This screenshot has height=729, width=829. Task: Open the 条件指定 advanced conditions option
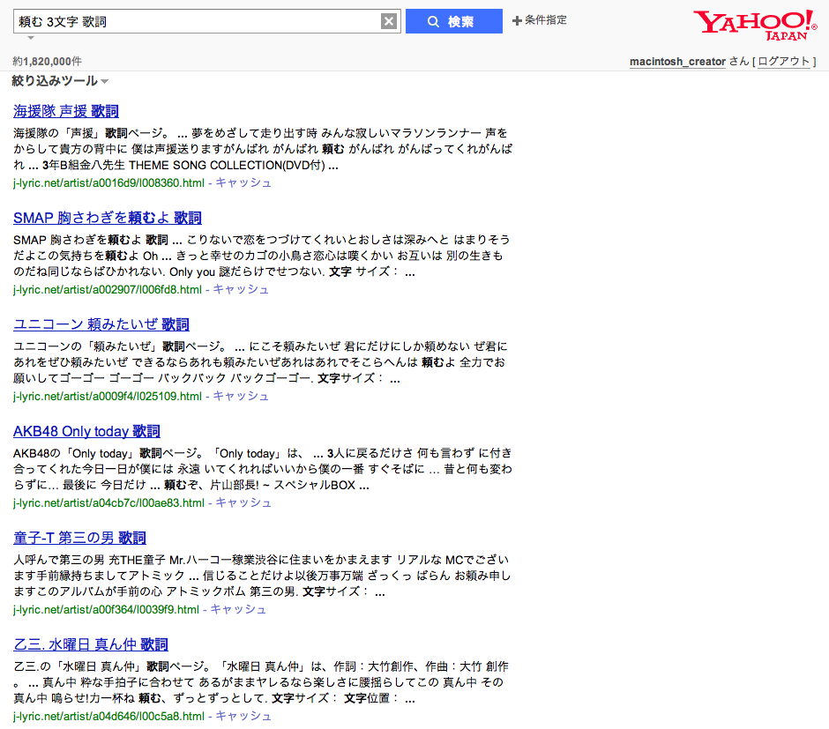[539, 20]
